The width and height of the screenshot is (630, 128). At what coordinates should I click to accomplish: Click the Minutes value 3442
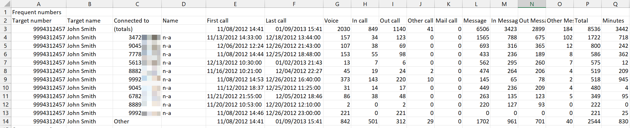coord(622,29)
